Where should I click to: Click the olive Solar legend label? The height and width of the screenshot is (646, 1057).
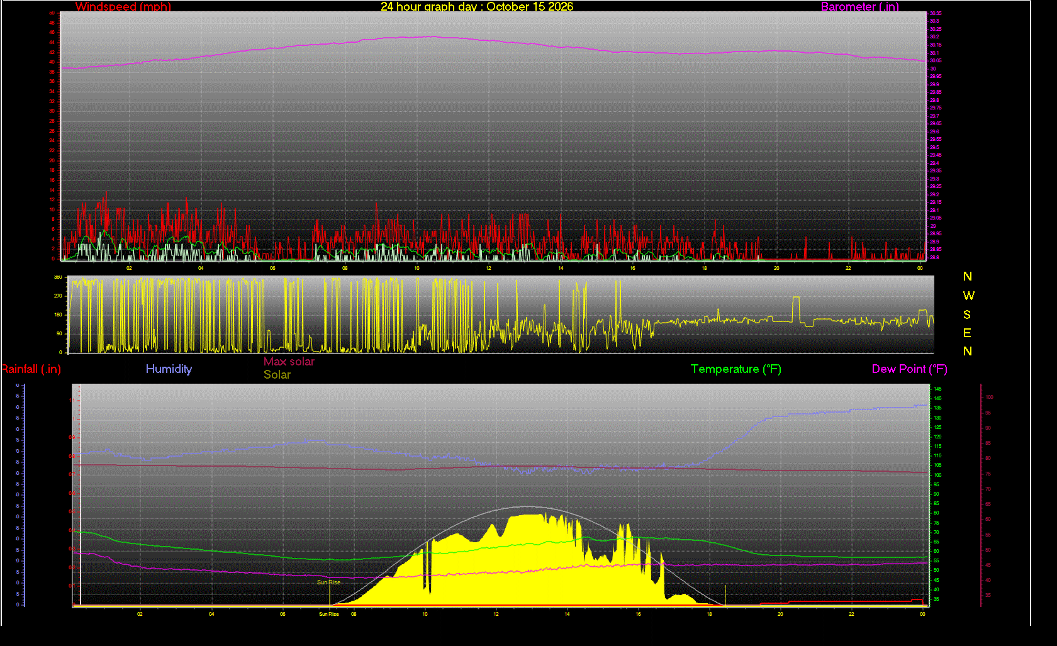pyautogui.click(x=277, y=375)
